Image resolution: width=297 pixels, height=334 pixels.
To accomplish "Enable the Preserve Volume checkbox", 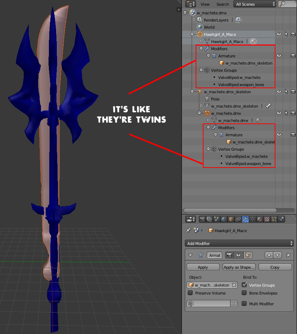I will tap(190, 293).
